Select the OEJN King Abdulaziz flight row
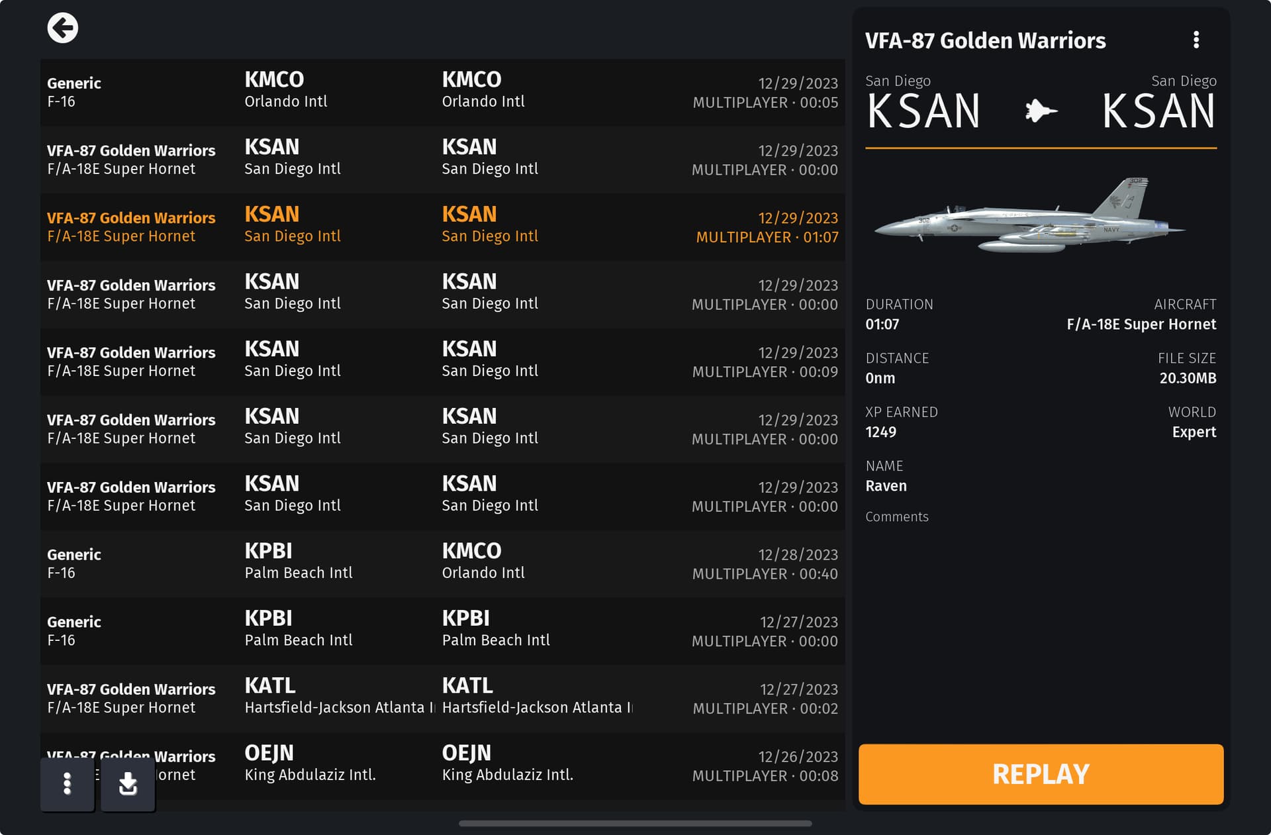The width and height of the screenshot is (1271, 835). coord(442,764)
